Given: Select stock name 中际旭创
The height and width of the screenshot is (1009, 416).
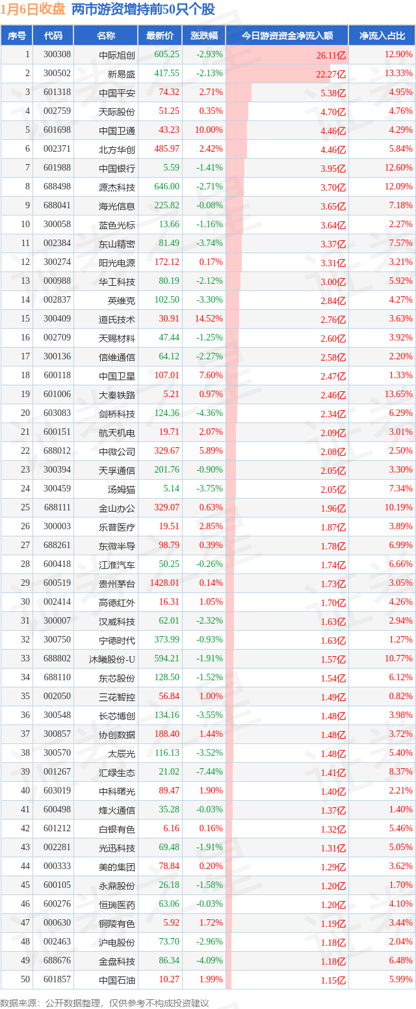Looking at the screenshot, I should [117, 55].
